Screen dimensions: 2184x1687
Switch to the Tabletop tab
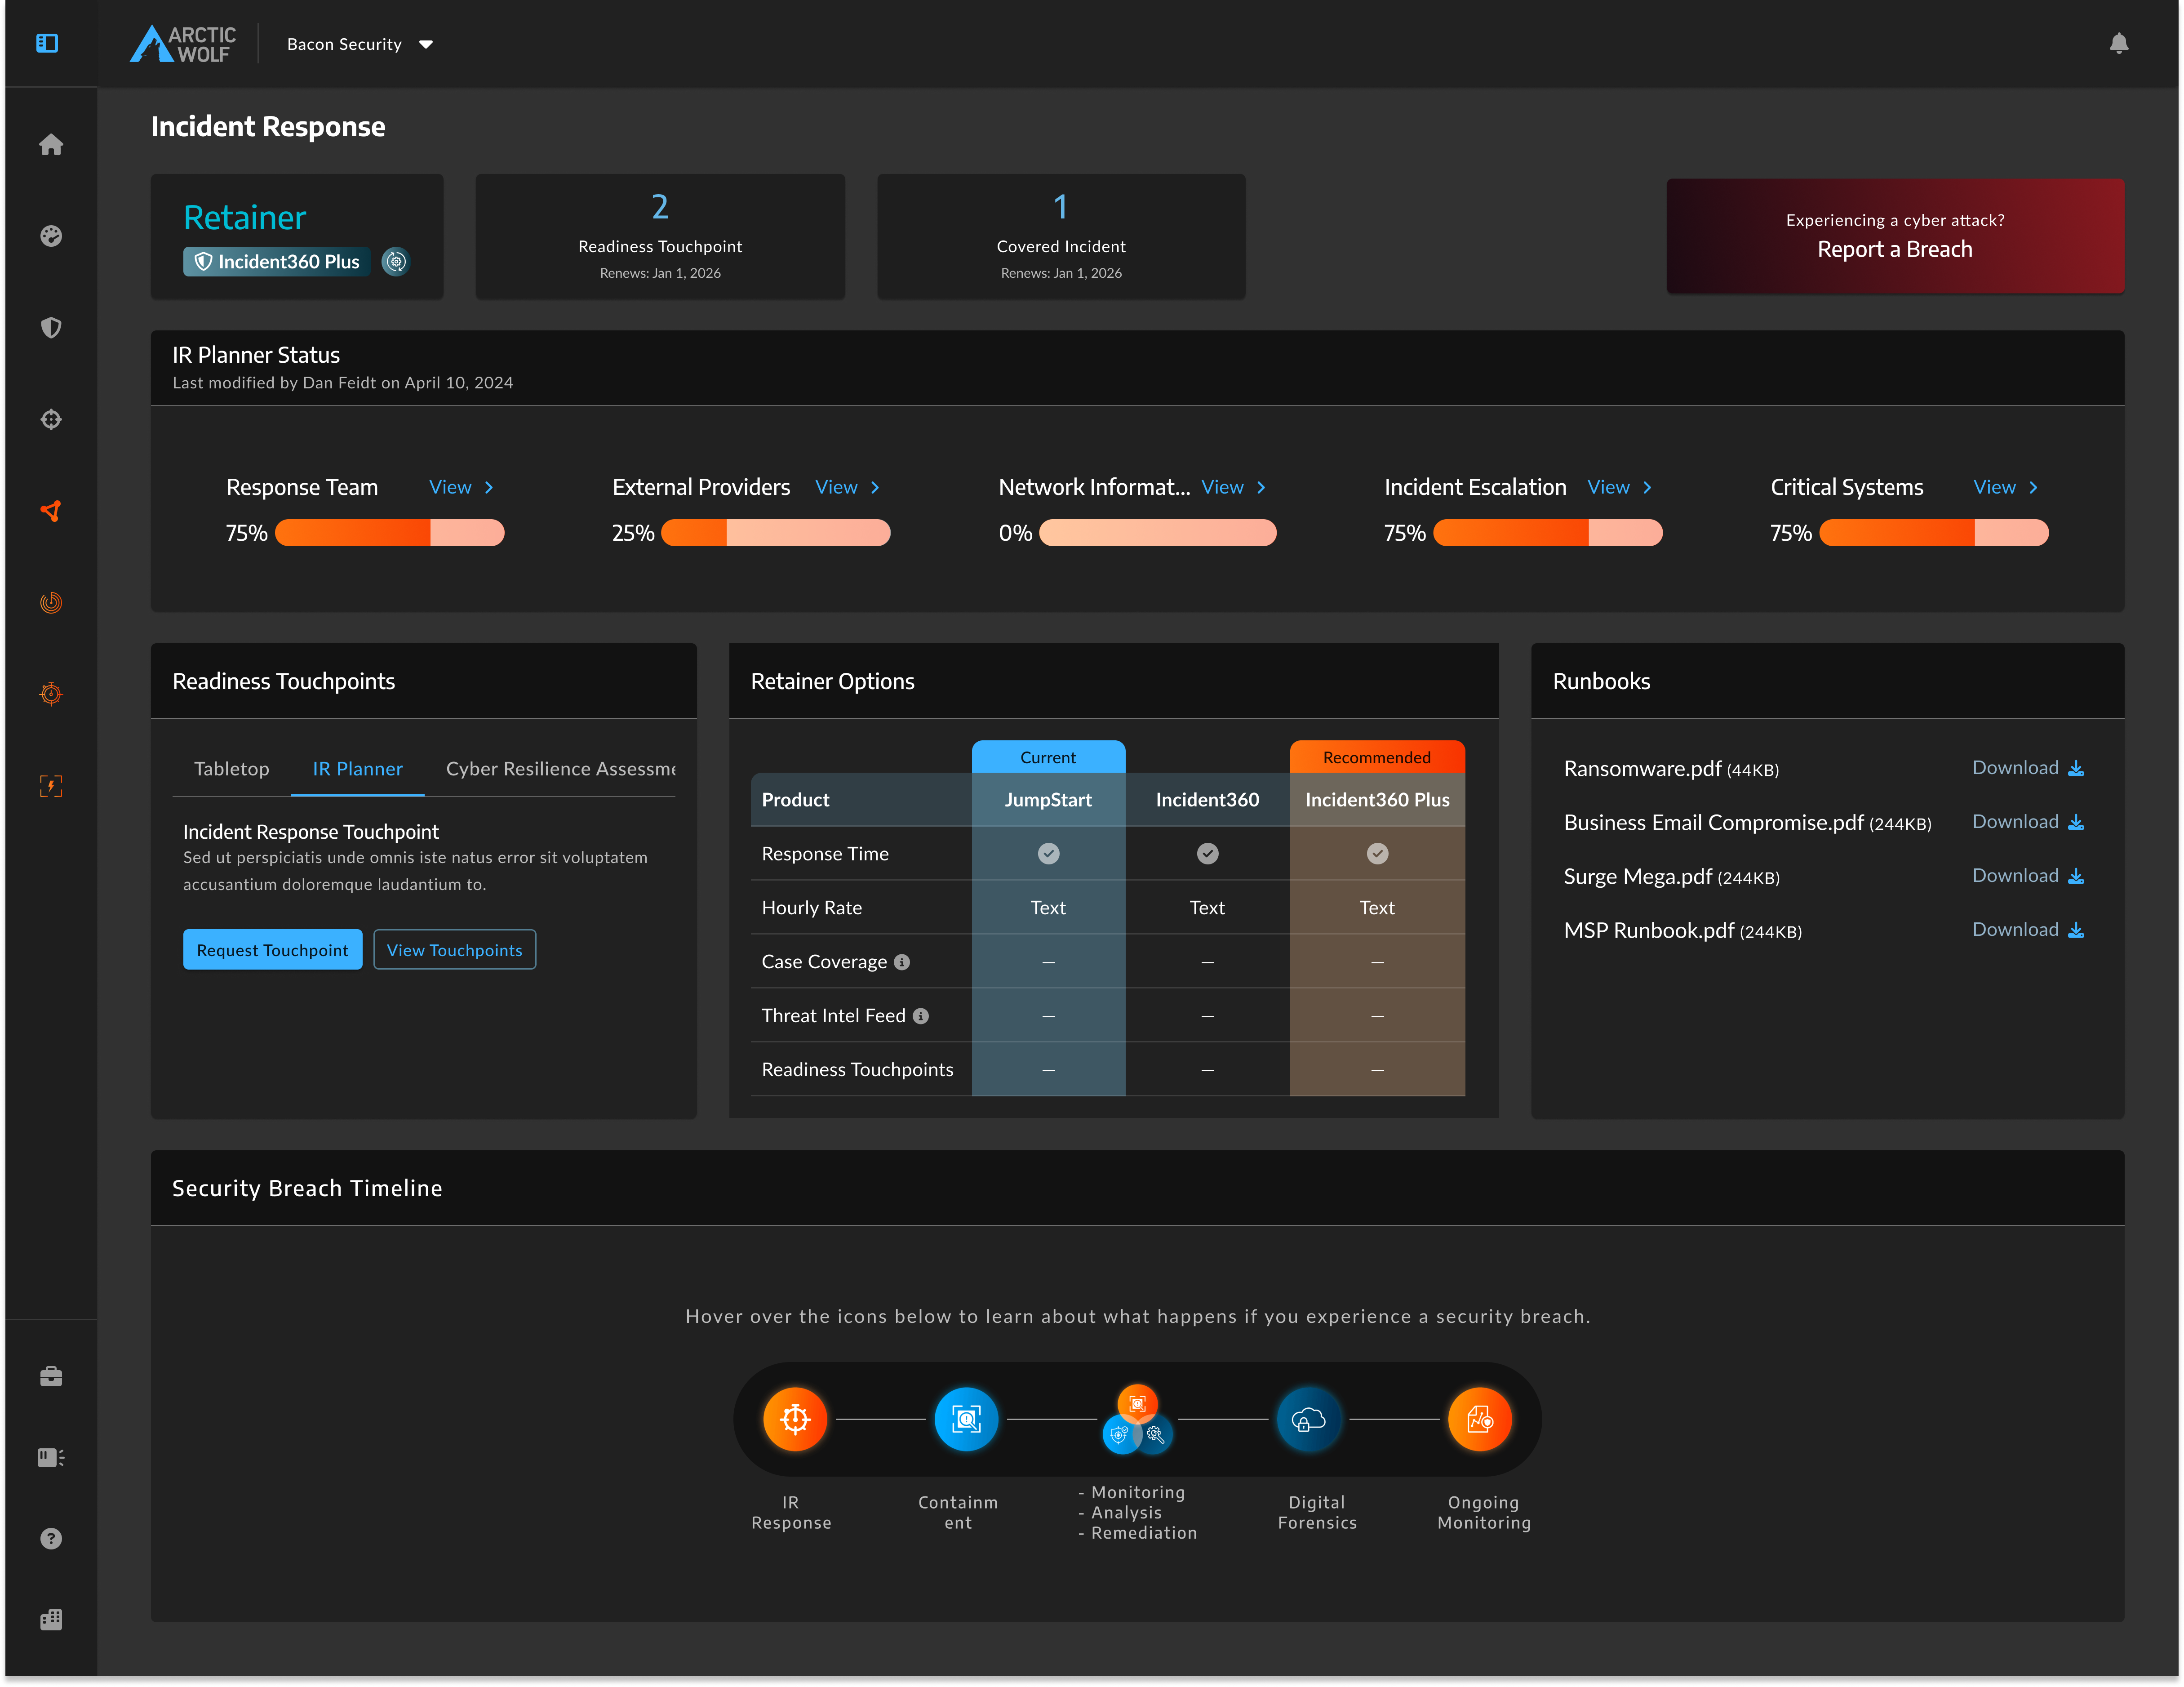pyautogui.click(x=231, y=769)
